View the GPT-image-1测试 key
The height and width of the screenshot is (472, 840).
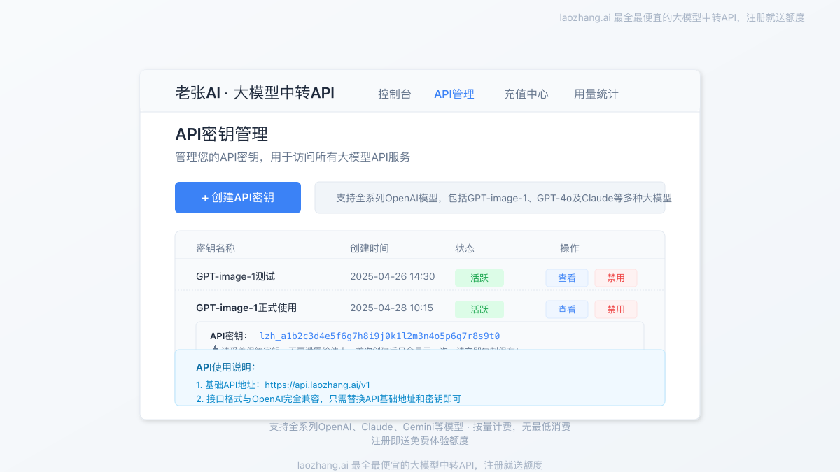pos(567,278)
